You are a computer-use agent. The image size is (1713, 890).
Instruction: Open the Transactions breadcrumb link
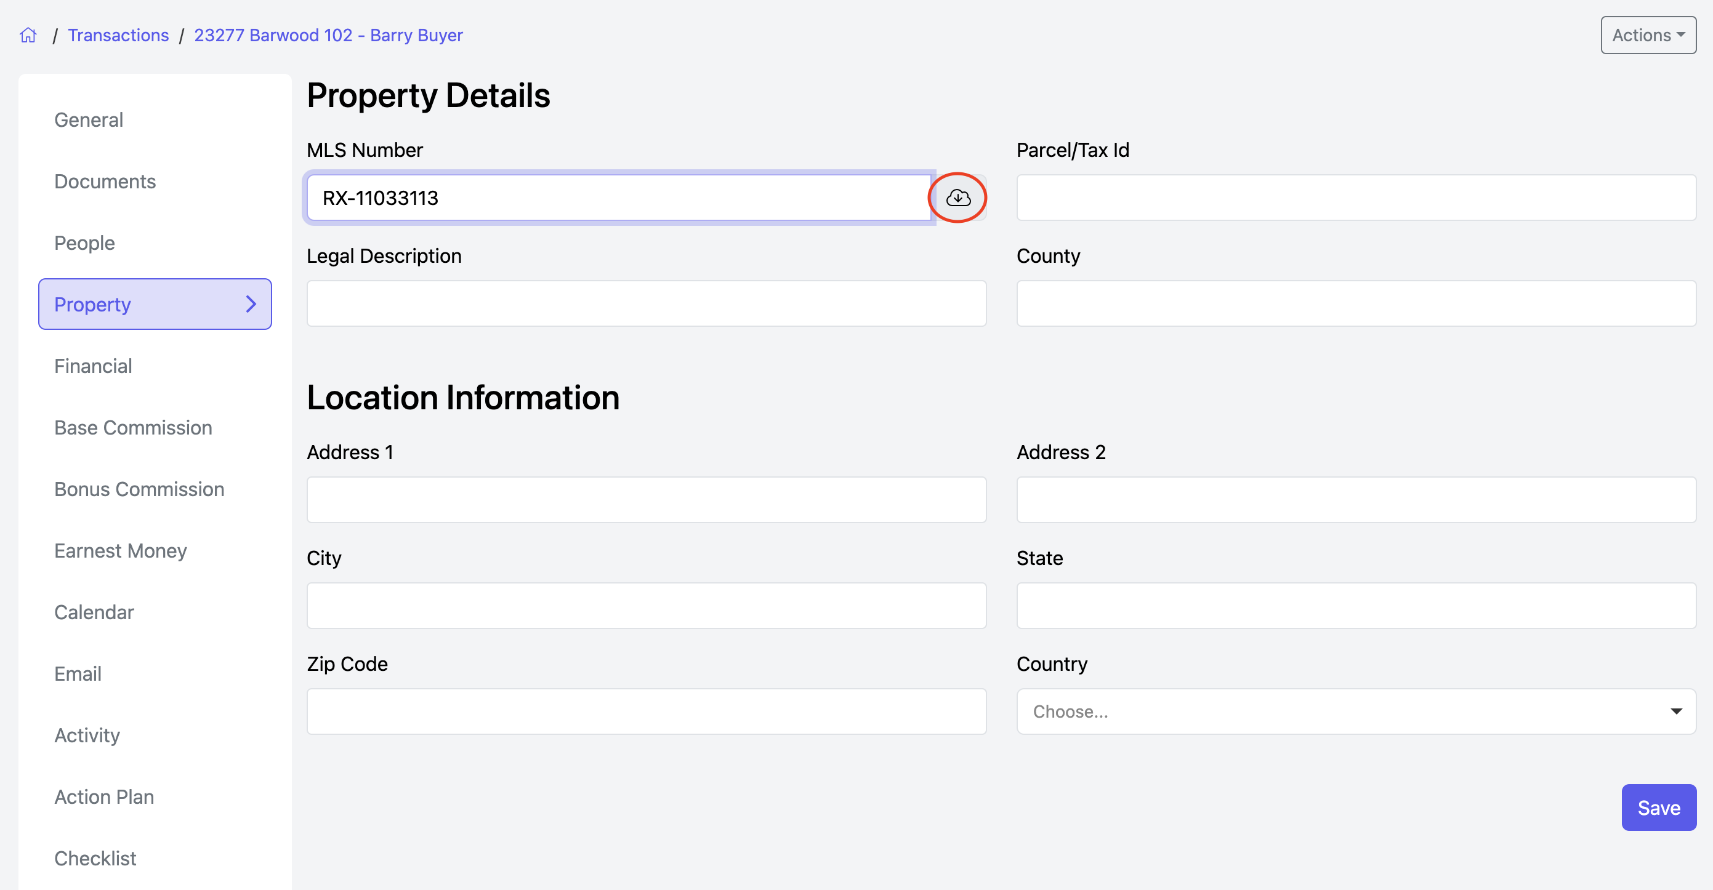click(x=118, y=35)
